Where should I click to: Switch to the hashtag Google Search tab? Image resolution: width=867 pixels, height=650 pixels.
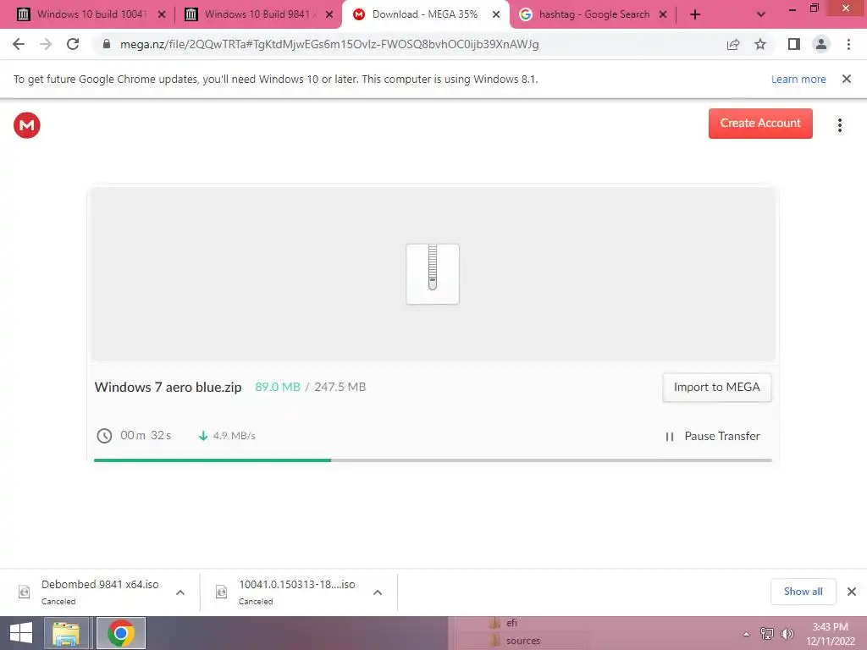click(x=594, y=14)
